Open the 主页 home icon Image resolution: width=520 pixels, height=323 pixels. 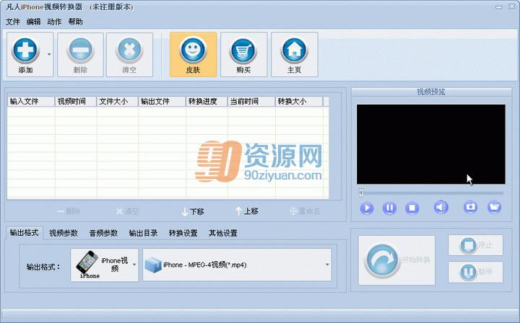click(294, 50)
